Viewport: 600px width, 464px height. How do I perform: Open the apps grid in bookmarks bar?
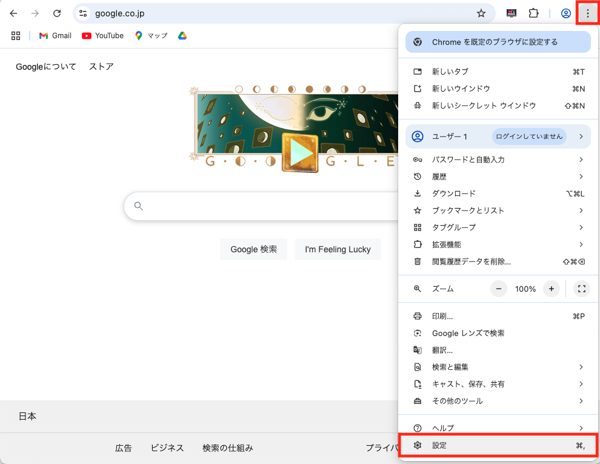pos(16,36)
